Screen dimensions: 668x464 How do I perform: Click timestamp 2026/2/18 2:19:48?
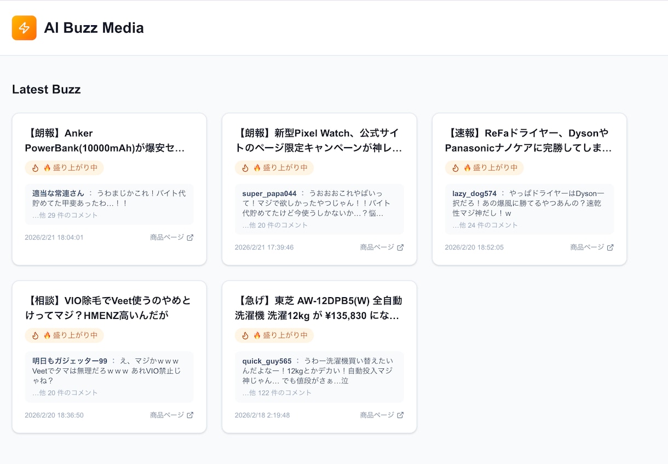(x=262, y=415)
